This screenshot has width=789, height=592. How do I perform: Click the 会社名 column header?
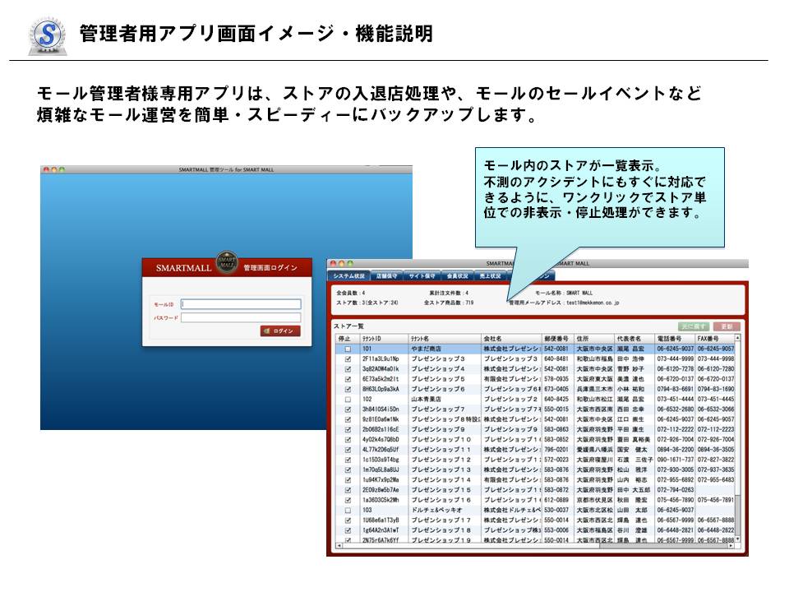(510, 339)
